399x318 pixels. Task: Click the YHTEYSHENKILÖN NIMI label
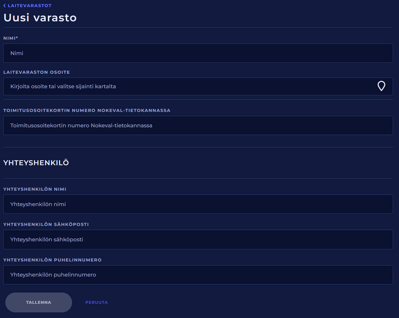tap(35, 189)
